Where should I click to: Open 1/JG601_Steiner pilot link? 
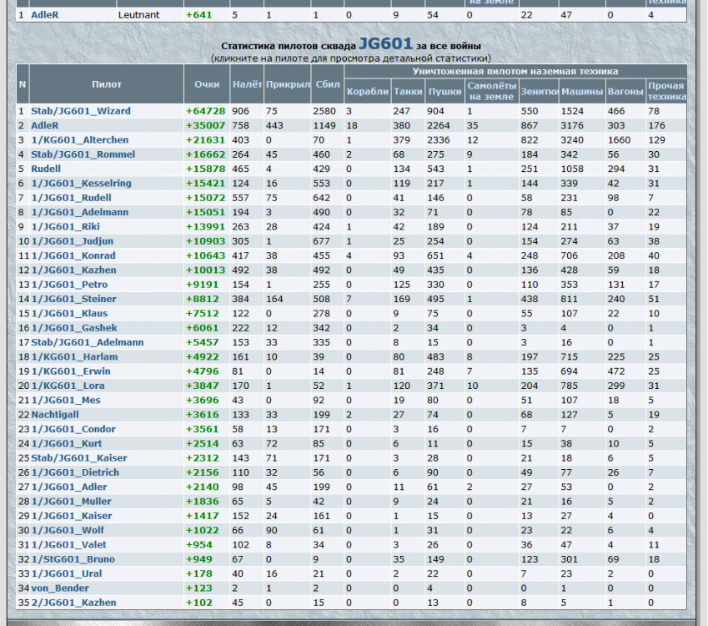point(73,299)
